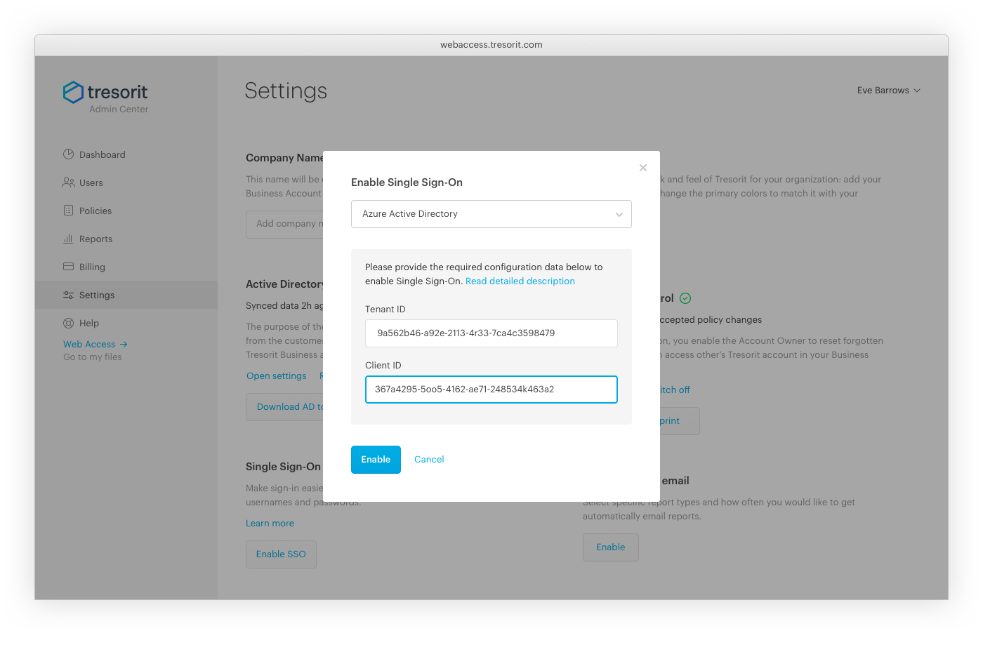
Task: Click the Tresorit logo icon
Action: [73, 92]
